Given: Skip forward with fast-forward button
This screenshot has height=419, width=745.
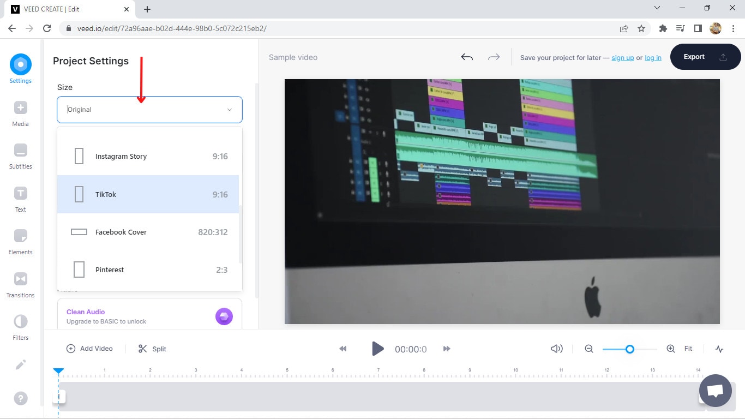Looking at the screenshot, I should click(447, 349).
